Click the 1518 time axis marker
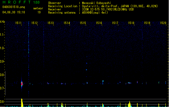 tap(131, 23)
